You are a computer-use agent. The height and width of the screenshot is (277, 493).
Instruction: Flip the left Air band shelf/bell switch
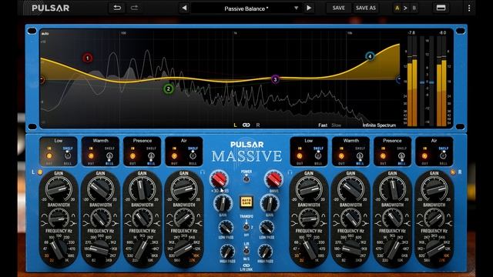[x=193, y=155]
